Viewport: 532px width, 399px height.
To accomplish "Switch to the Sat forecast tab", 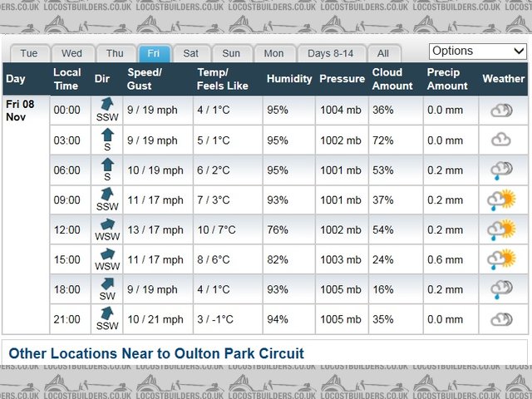I will [x=191, y=53].
